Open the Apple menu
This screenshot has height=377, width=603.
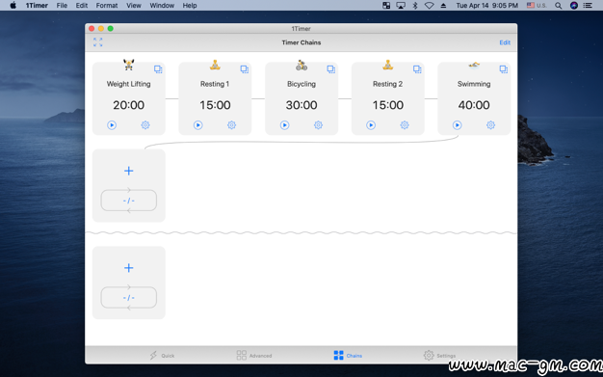[13, 6]
